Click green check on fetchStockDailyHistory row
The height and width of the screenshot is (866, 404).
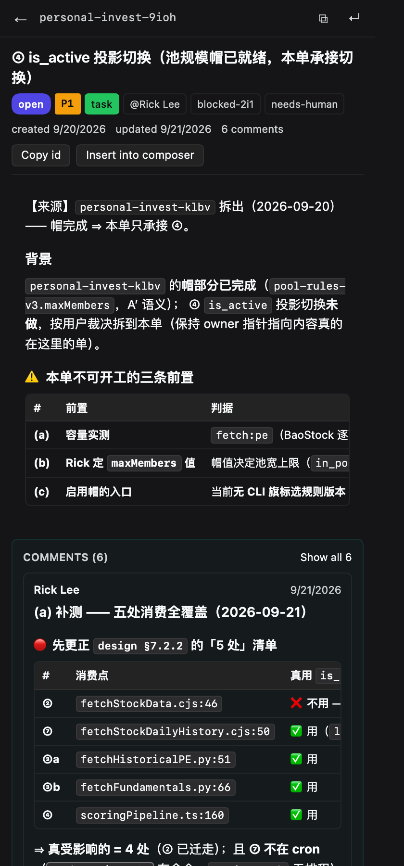coord(296,731)
